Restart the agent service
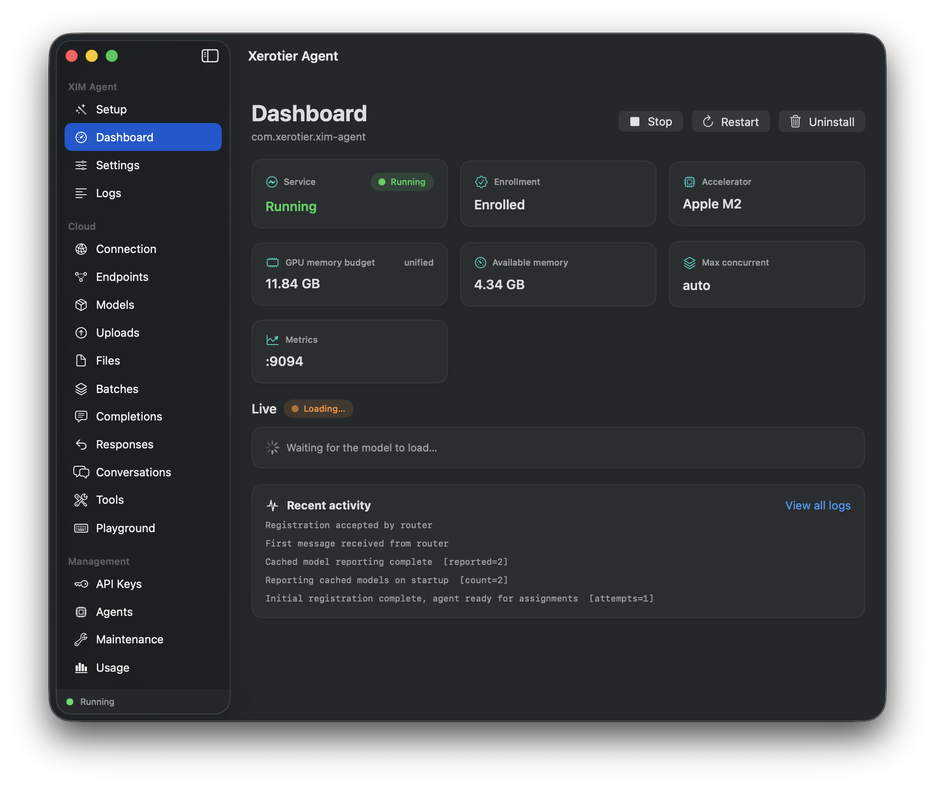 pyautogui.click(x=730, y=122)
